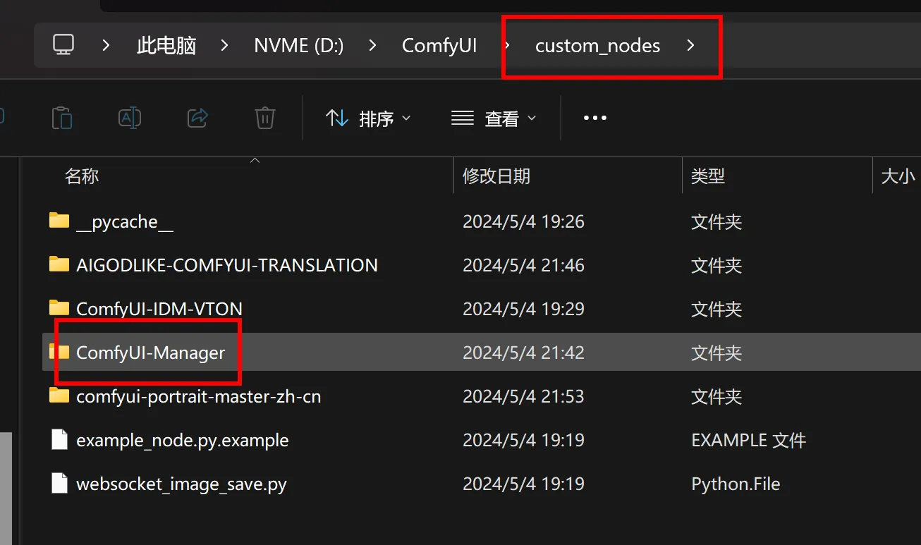The image size is (921, 545).
Task: Sort by the 名称 column header
Action: [x=82, y=176]
